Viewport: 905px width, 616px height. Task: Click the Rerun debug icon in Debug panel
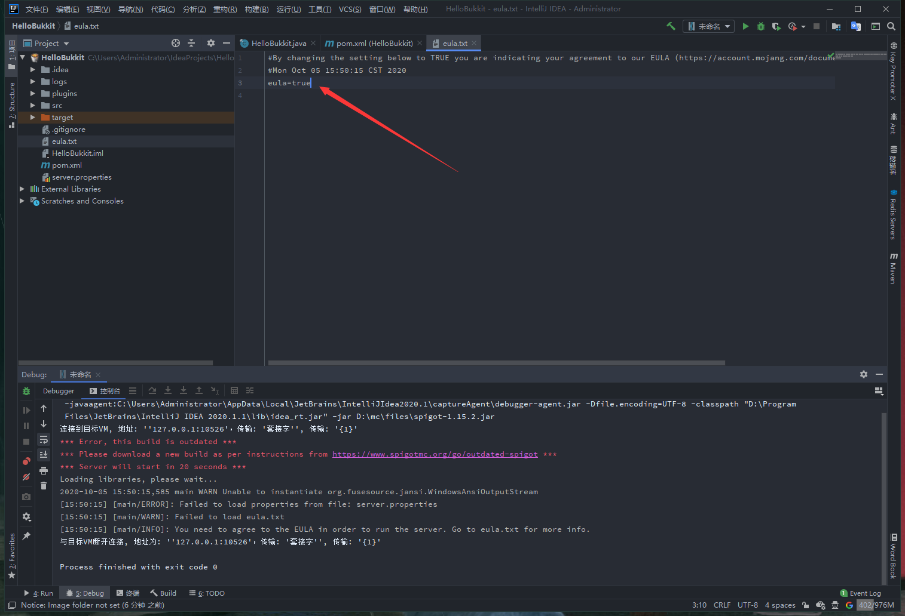[26, 392]
